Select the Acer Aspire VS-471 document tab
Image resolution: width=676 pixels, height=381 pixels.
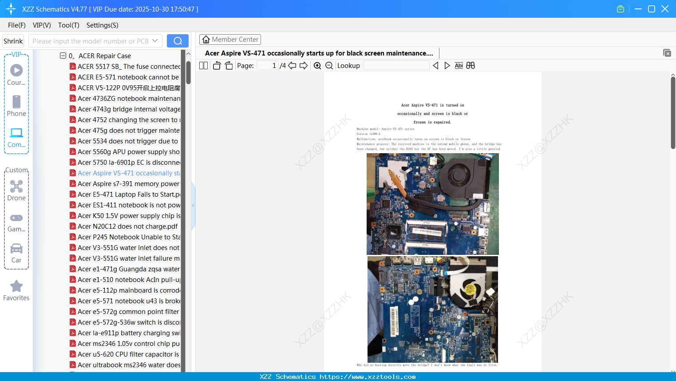(x=319, y=53)
